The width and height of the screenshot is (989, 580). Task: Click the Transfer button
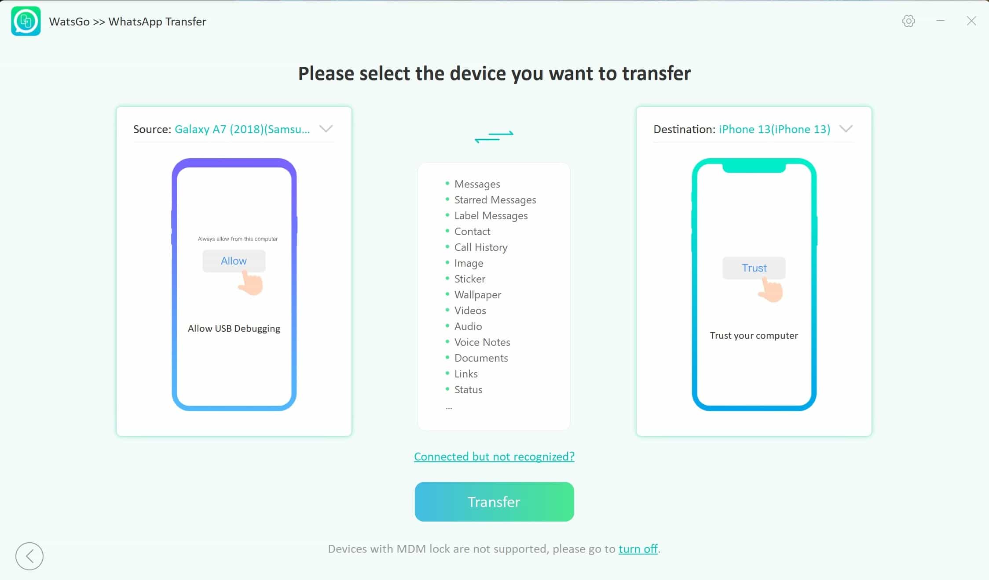click(494, 502)
